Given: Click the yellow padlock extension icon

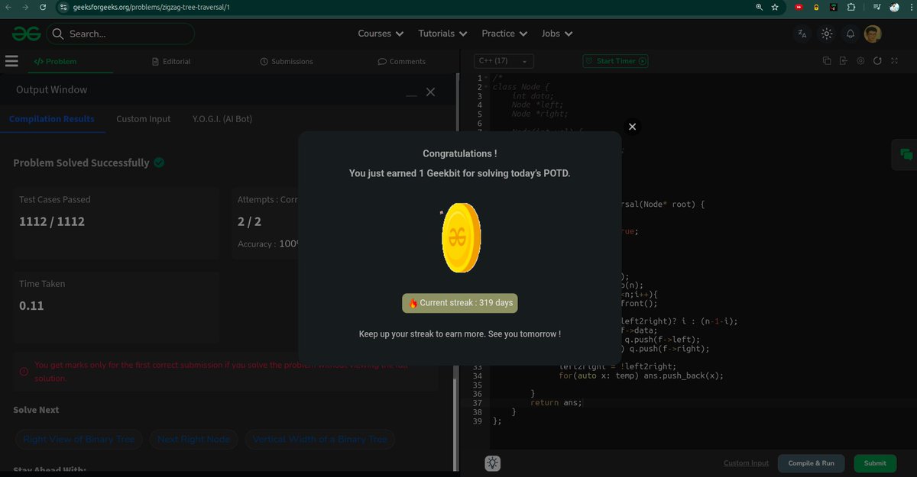Looking at the screenshot, I should 816,7.
